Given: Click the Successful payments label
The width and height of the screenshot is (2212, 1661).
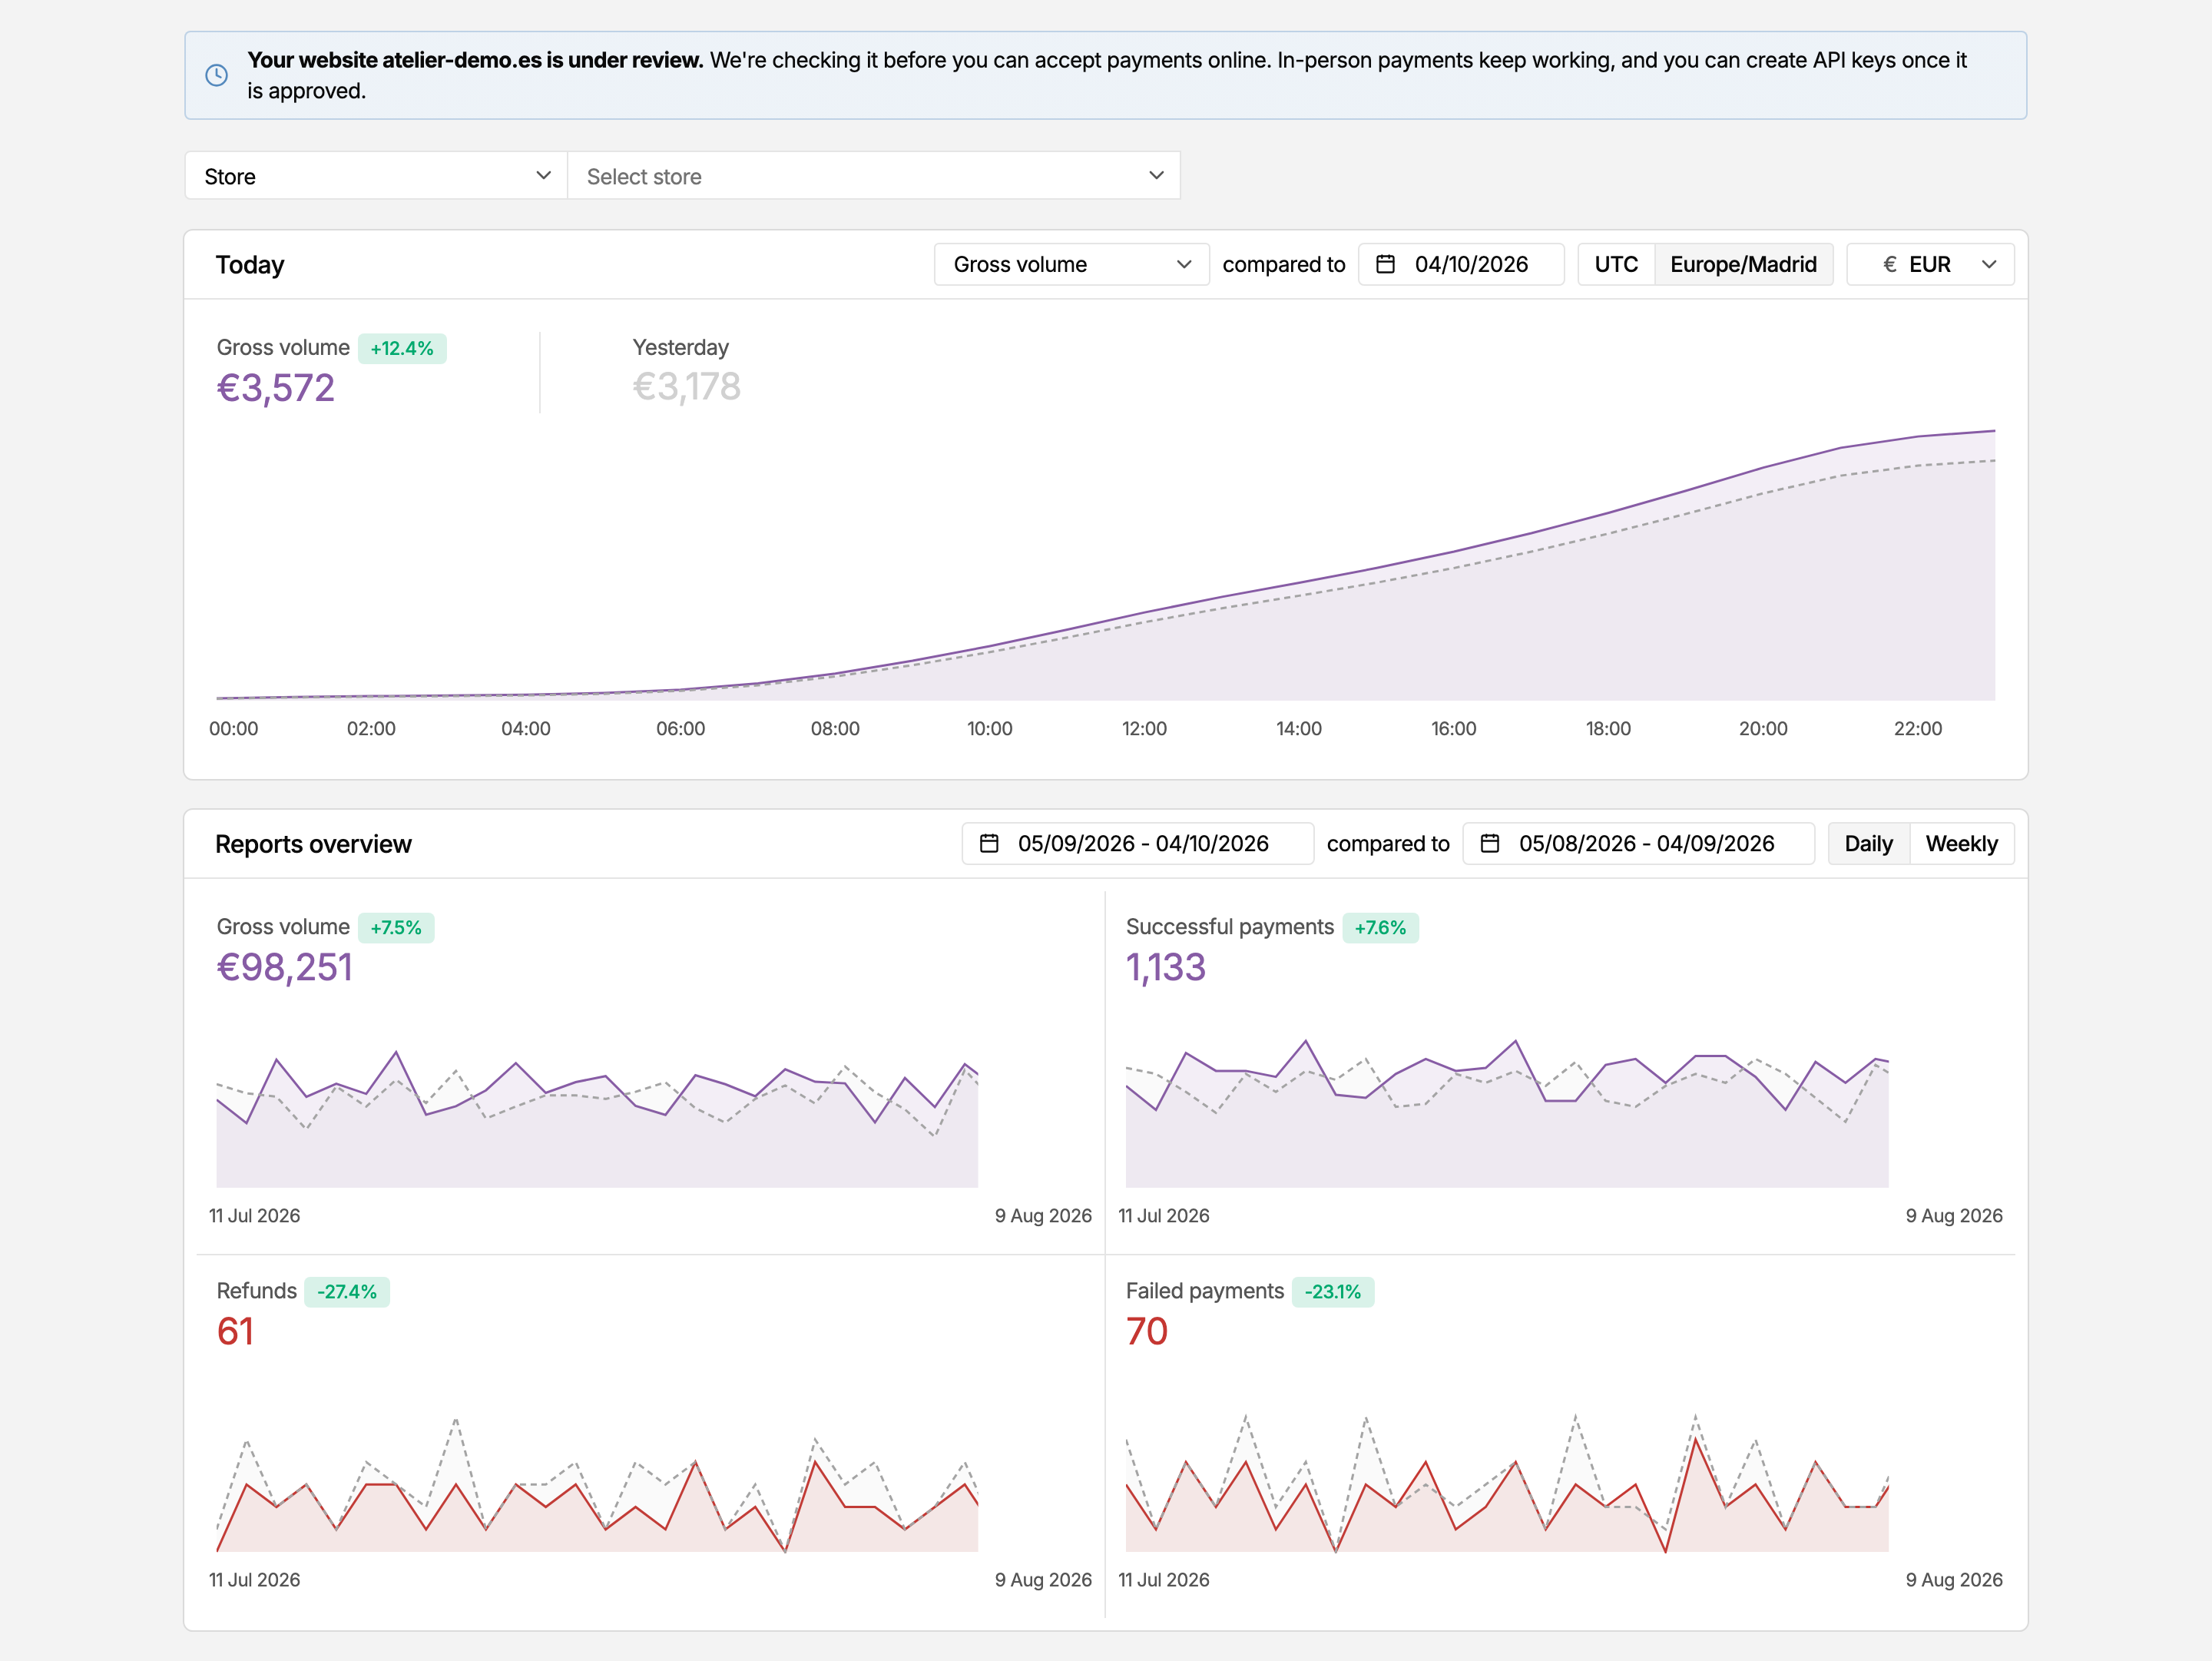Looking at the screenshot, I should click(x=1229, y=926).
